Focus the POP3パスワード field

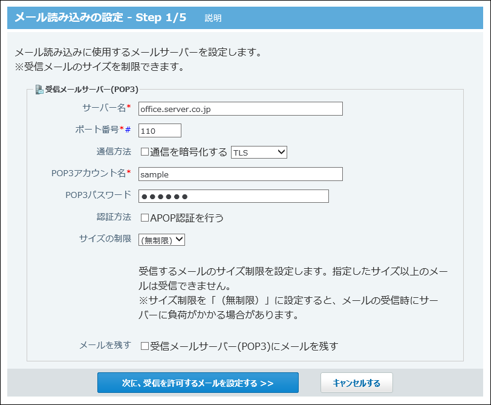[x=233, y=196]
